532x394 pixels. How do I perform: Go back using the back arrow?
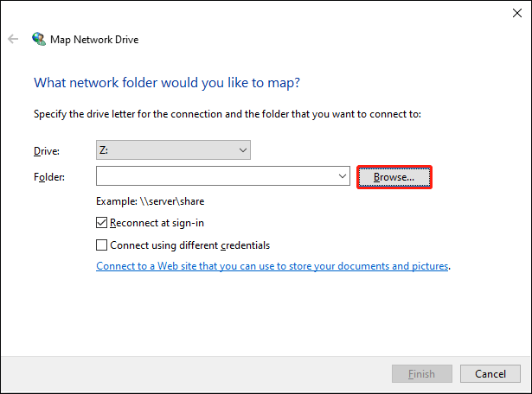point(13,39)
